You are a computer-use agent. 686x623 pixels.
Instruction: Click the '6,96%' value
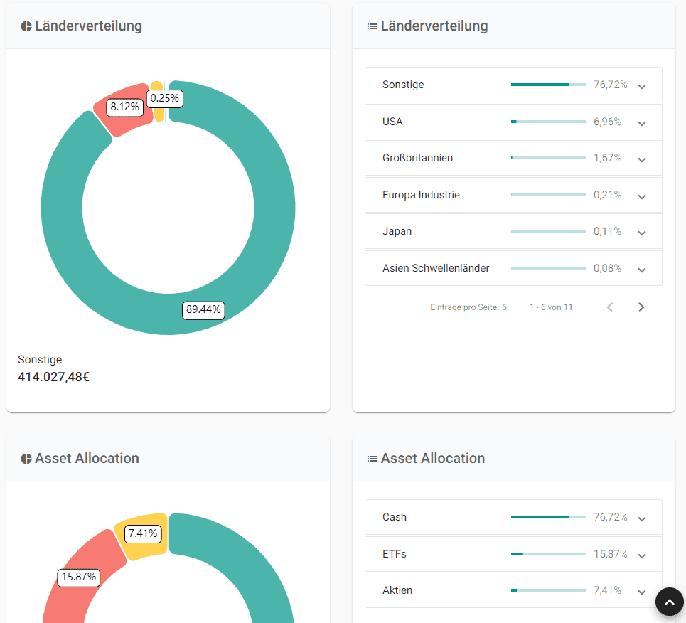point(607,122)
